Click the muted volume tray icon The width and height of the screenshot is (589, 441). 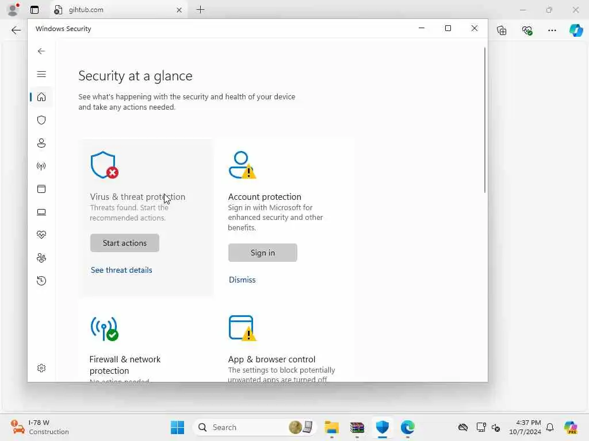(496, 427)
